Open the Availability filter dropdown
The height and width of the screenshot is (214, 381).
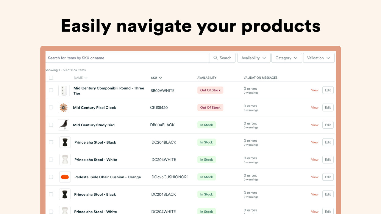[254, 58]
